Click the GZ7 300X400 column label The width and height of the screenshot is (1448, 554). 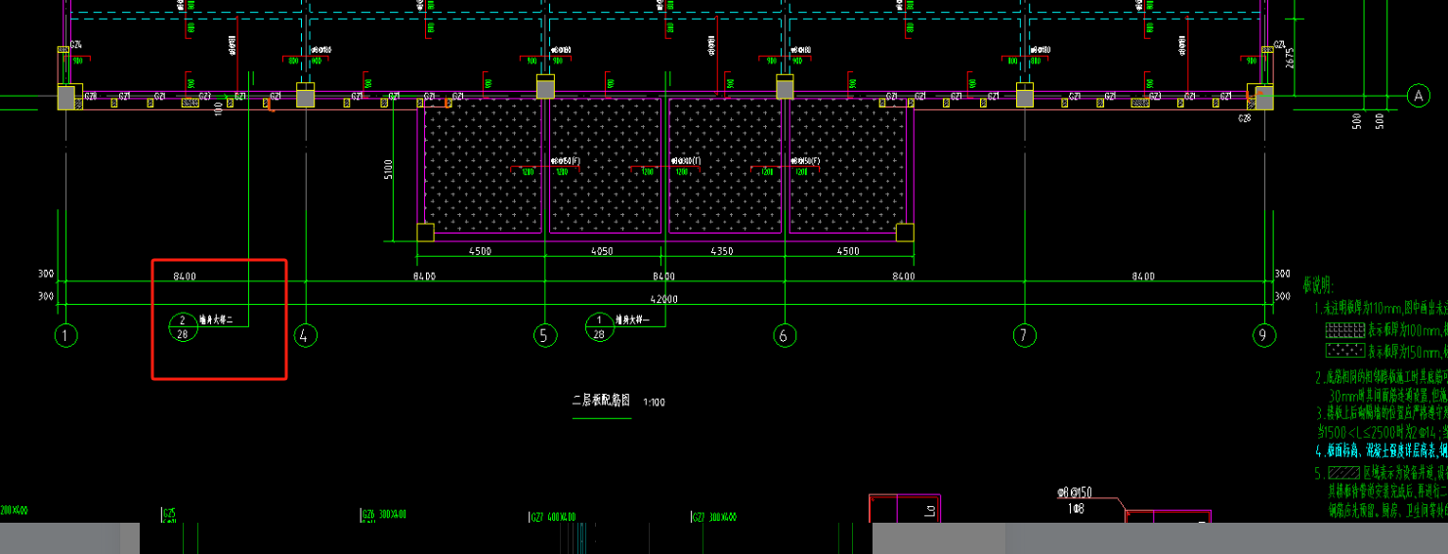tap(713, 516)
